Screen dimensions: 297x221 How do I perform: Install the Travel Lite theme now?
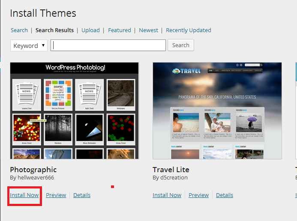(167, 195)
